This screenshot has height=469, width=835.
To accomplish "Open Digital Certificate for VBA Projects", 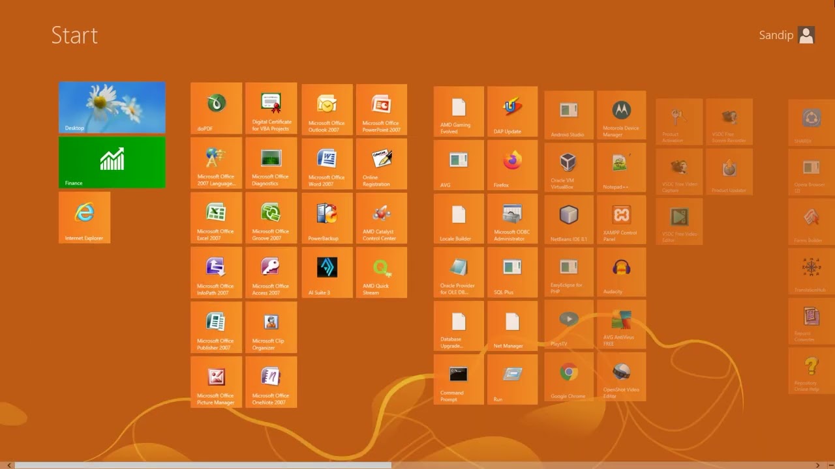I will coord(271,109).
